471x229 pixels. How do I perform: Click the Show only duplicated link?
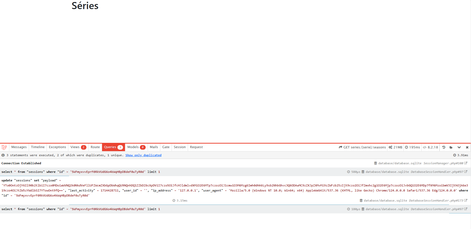pyautogui.click(x=143, y=155)
